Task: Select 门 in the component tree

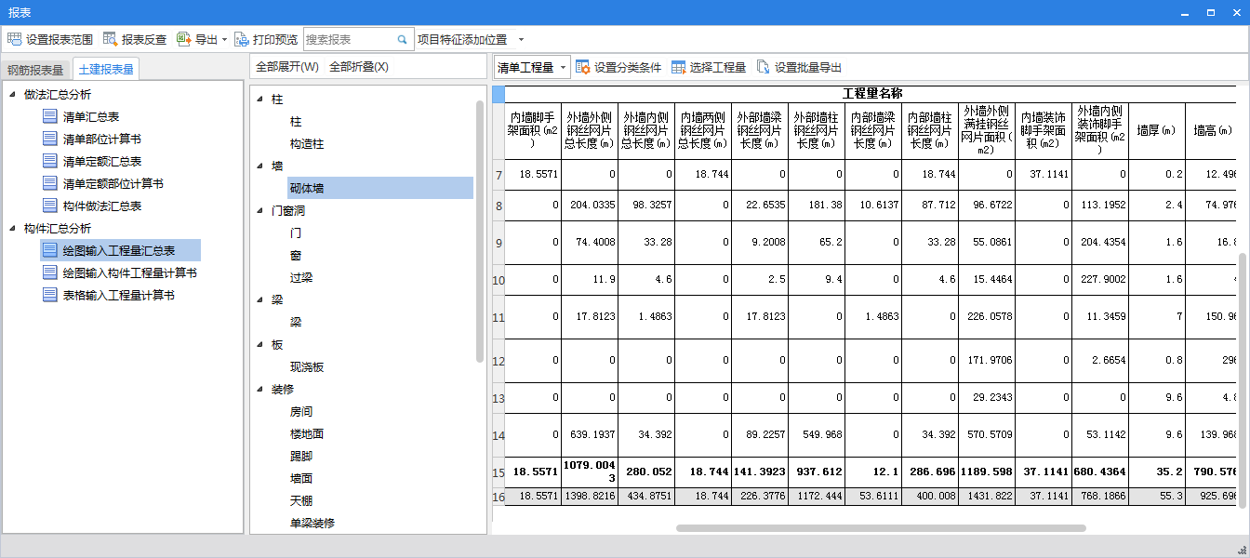Action: [296, 232]
